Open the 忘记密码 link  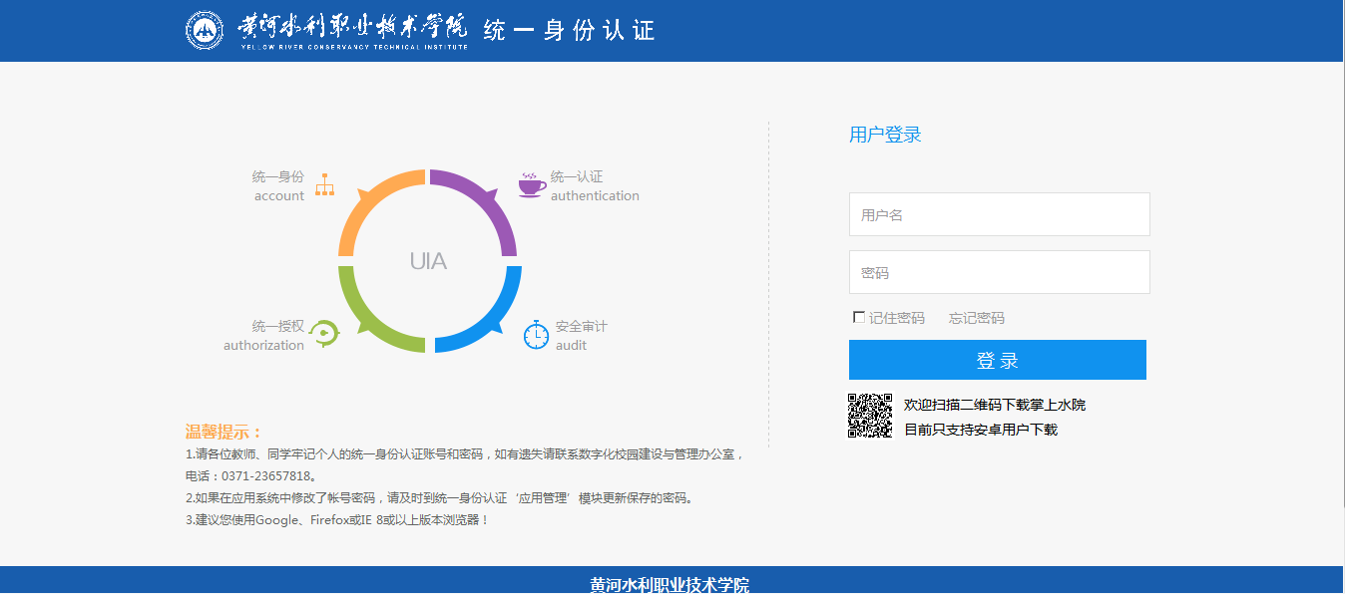point(976,318)
